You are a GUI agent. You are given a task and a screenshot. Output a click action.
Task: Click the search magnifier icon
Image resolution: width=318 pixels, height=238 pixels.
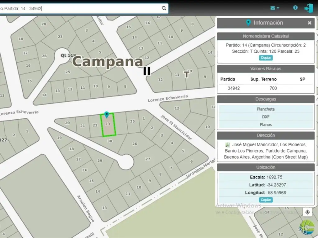point(164,8)
